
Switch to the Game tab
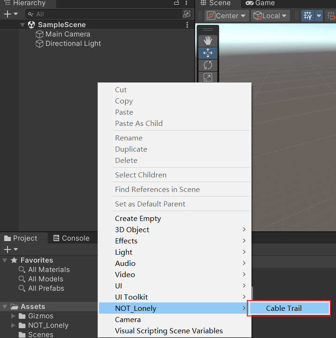[260, 3]
